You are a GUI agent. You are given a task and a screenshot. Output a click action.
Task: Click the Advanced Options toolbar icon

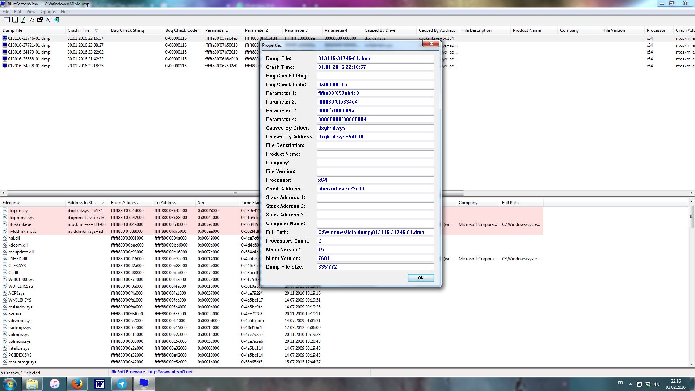[x=40, y=20]
